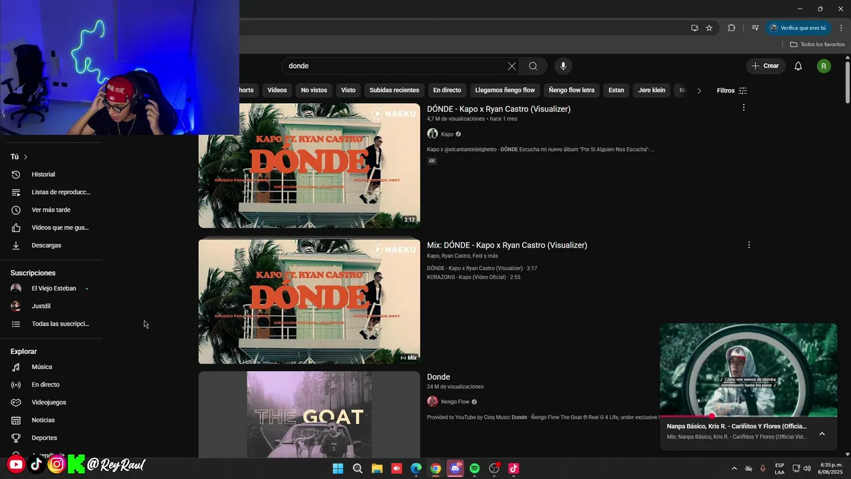Select the Llegamos ñengo flow chip
851x479 pixels.
click(x=505, y=90)
